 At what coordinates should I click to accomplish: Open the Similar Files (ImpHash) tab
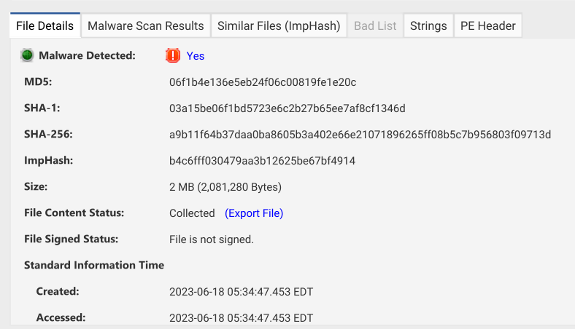pyautogui.click(x=279, y=25)
